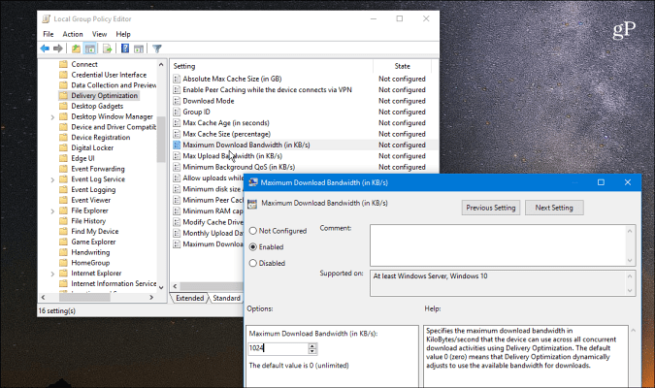This screenshot has width=655, height=388.
Task: Click the folder icon next to HomeGroup
Action: (x=63, y=263)
